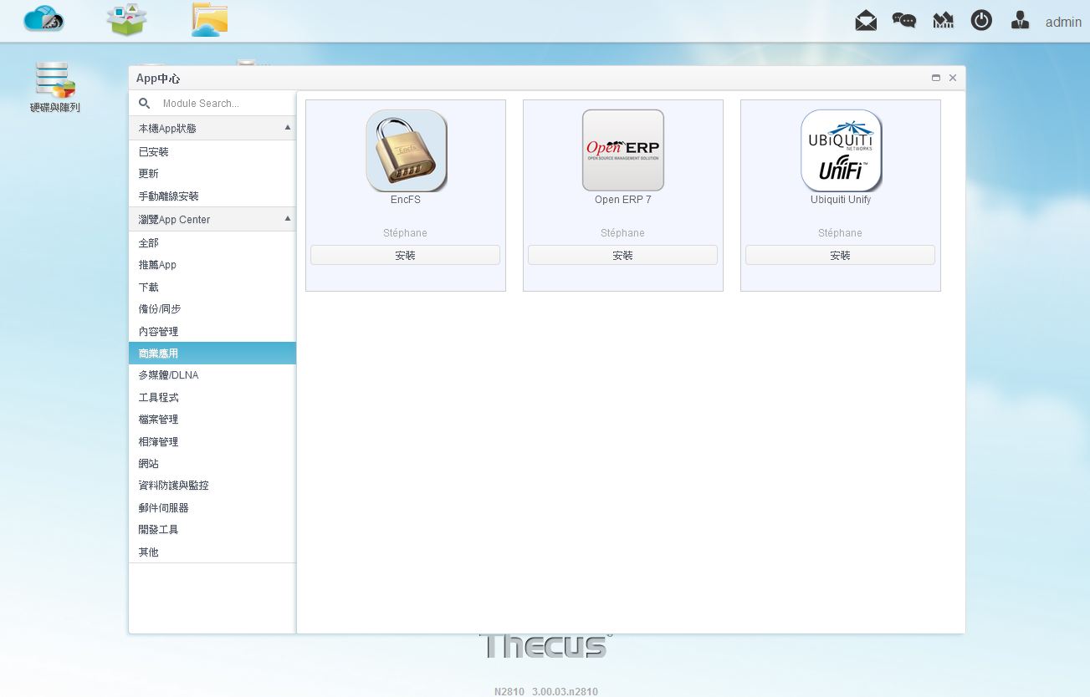Open the chat bubbles messages icon
This screenshot has height=697, width=1090.
(x=904, y=21)
